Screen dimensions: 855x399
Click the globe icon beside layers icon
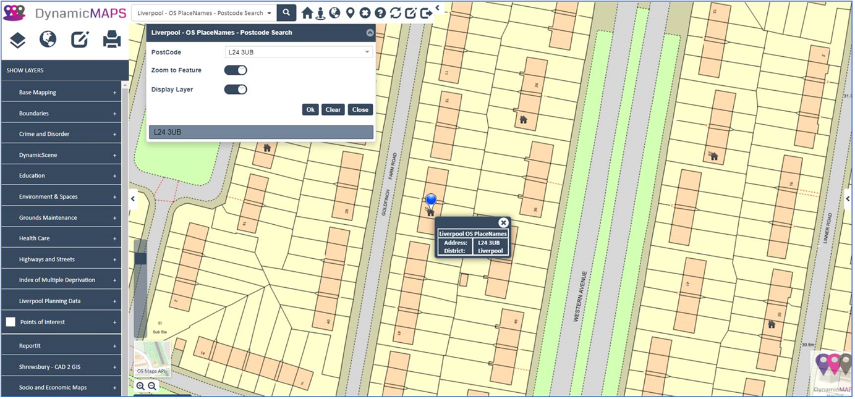(48, 40)
